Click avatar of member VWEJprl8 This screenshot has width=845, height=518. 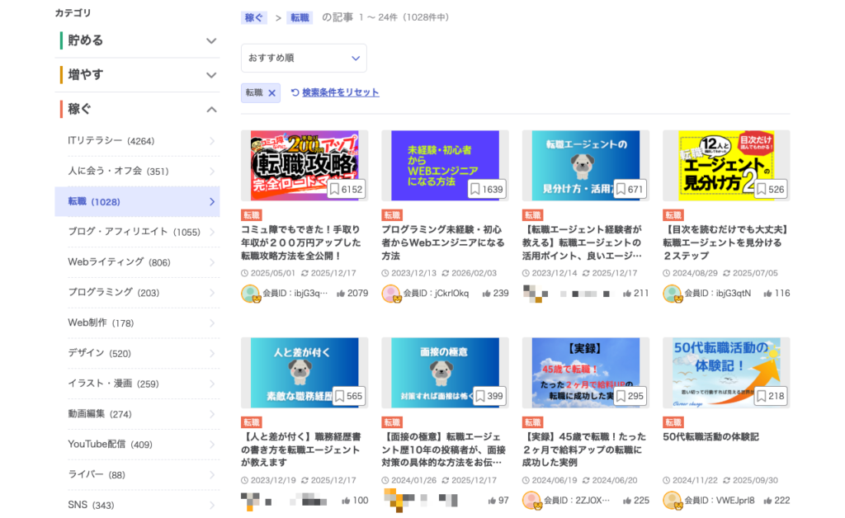pyautogui.click(x=672, y=501)
